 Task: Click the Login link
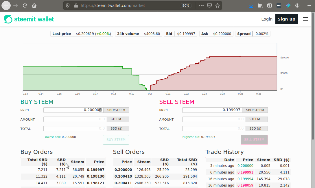[267, 19]
